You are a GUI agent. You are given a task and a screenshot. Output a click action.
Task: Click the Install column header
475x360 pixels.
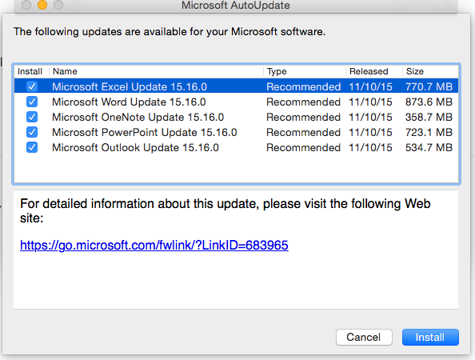tap(31, 71)
